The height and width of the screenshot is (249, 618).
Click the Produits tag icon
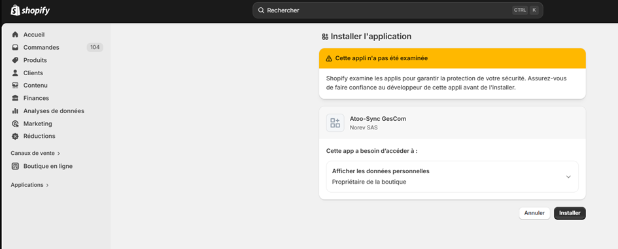point(16,60)
